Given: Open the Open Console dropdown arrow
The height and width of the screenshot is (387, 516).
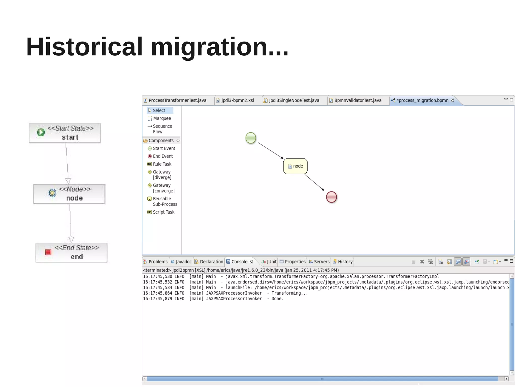Looking at the screenshot, I should coord(500,262).
